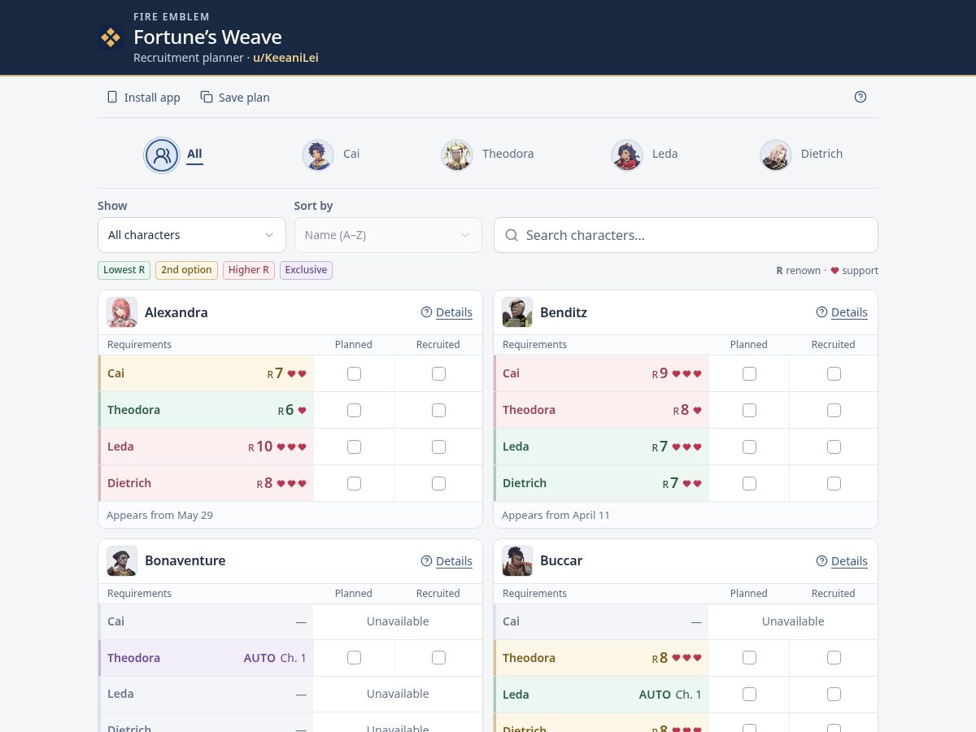Switch to the Theodora tab label
The height and width of the screenshot is (732, 976).
click(x=508, y=154)
